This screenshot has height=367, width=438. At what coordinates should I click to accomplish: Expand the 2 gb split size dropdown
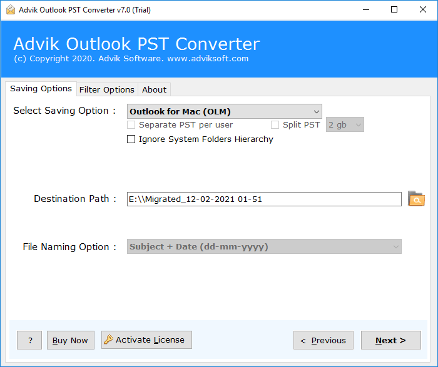(345, 124)
